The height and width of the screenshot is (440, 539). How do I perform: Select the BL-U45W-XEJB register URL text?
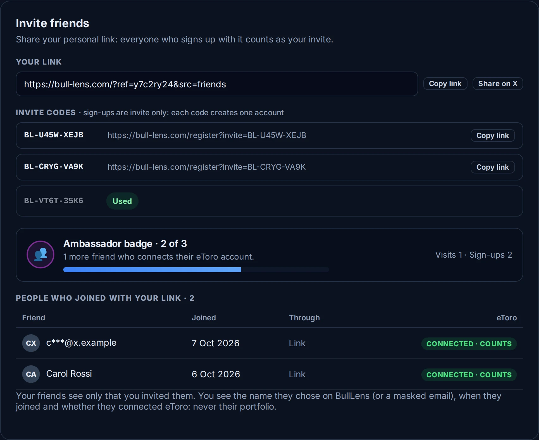click(x=207, y=135)
